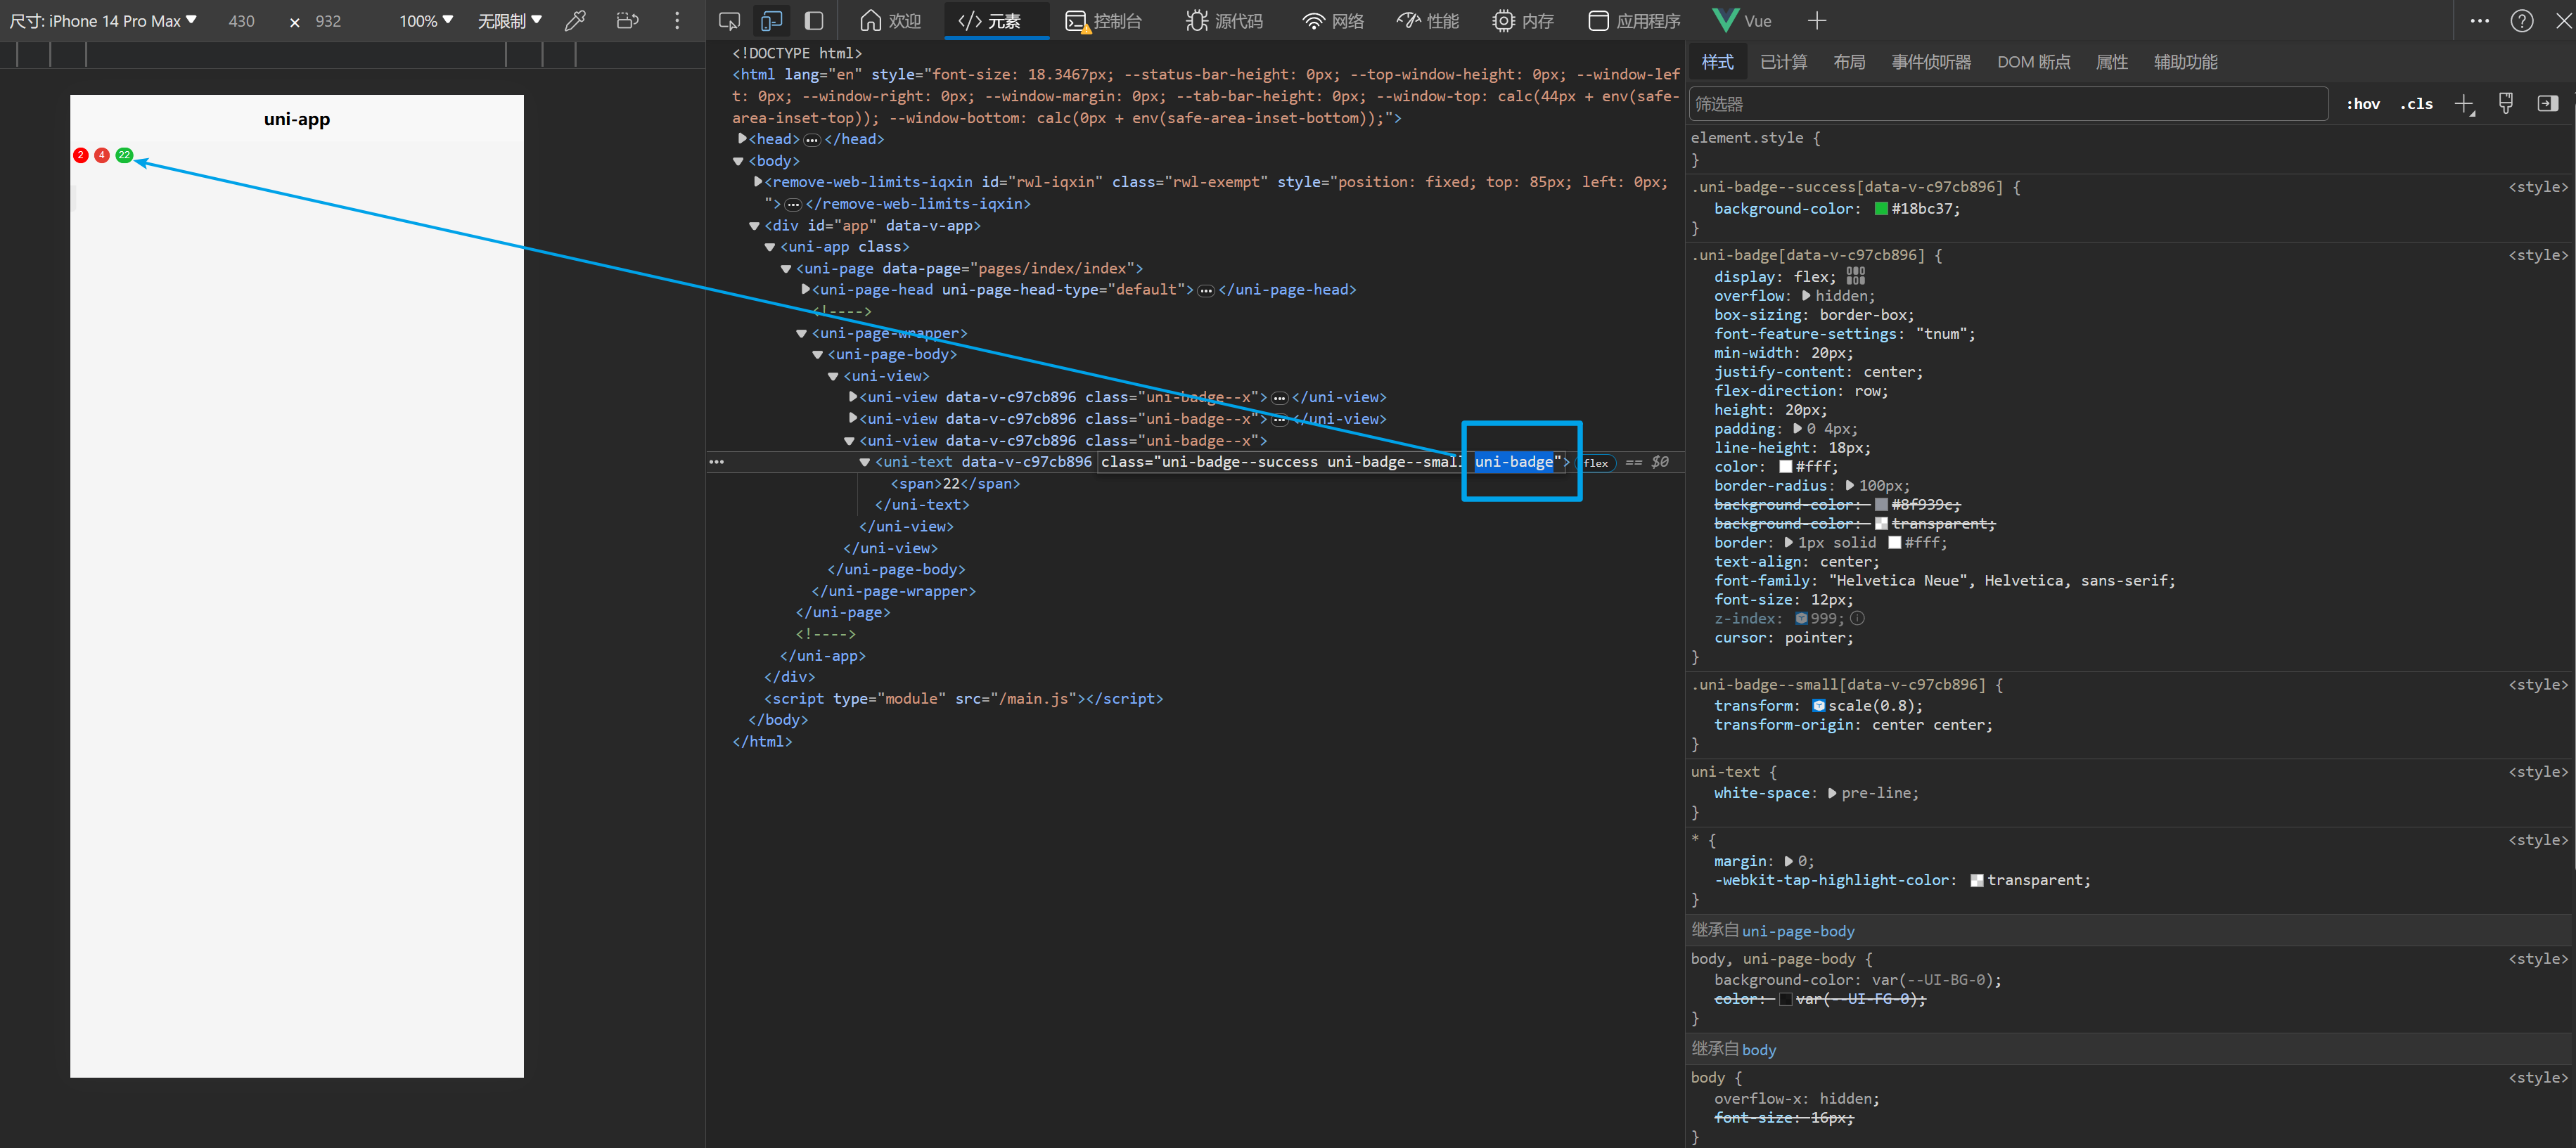Toggle the :hov element state panel
Viewport: 2576px width, 1148px height.
(x=2363, y=104)
